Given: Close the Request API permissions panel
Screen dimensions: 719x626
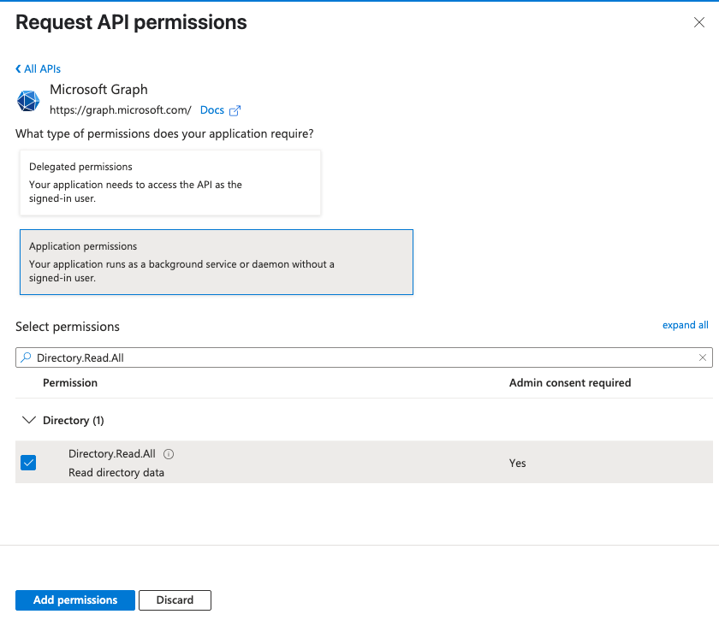Looking at the screenshot, I should coord(700,23).
